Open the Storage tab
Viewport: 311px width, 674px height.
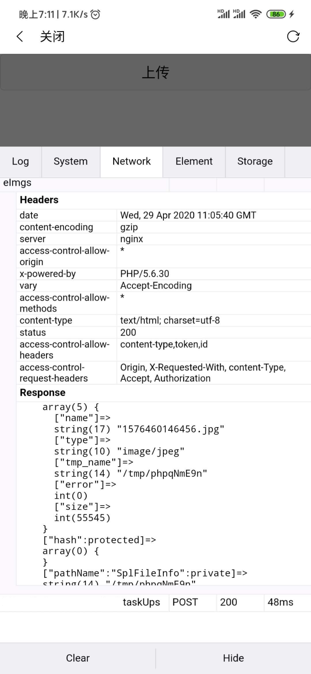coord(255,161)
